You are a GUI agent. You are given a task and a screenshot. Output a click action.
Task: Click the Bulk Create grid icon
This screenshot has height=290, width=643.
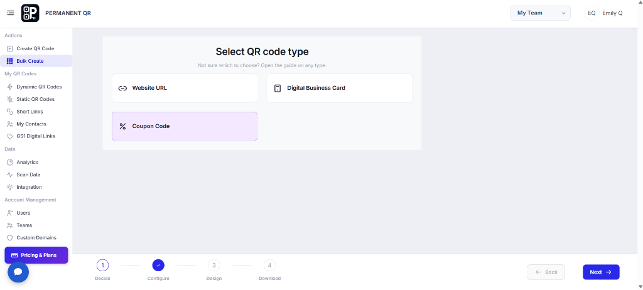(10, 61)
